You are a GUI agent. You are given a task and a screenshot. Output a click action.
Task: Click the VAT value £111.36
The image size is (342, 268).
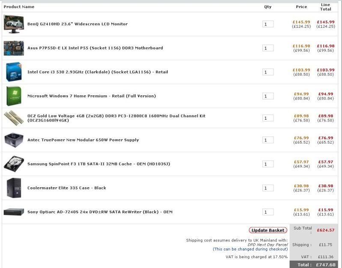[x=326, y=257]
